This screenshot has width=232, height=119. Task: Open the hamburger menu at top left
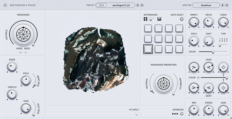tap(5, 5)
